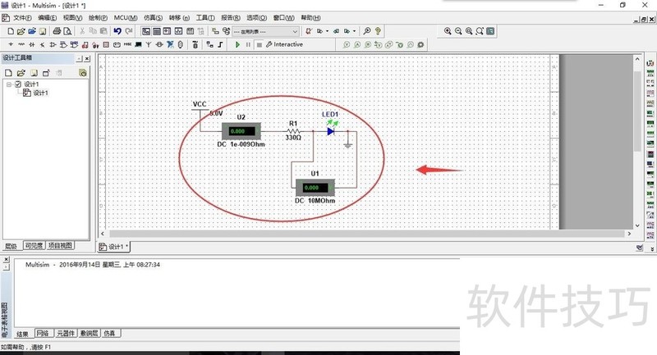The height and width of the screenshot is (355, 657).
Task: Stop the simulation
Action: pyautogui.click(x=259, y=44)
